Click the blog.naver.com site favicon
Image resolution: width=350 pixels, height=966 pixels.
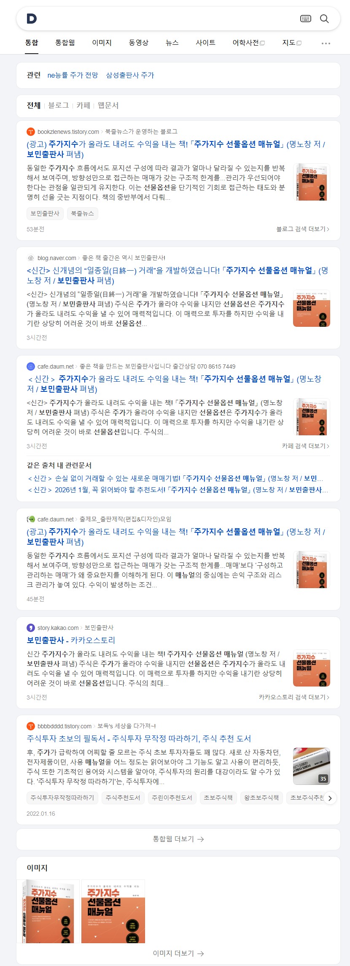click(30, 258)
